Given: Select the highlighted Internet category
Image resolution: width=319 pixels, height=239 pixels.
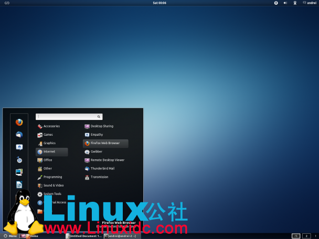Looking at the screenshot, I should click(51, 152).
